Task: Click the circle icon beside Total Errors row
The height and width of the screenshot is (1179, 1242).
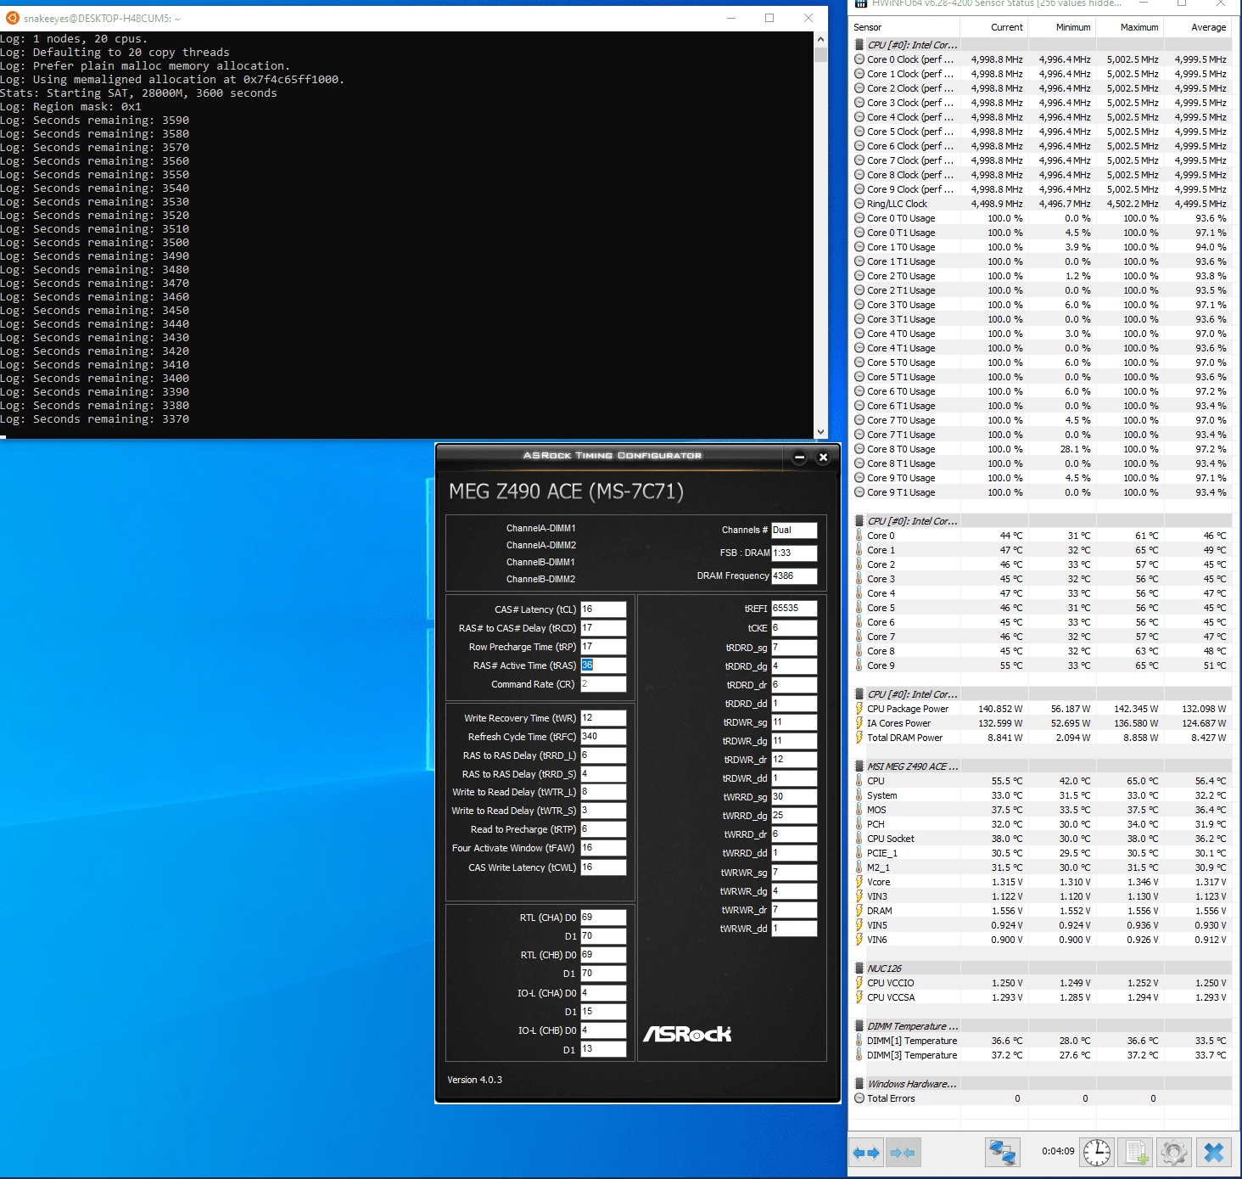Action: pyautogui.click(x=859, y=1098)
